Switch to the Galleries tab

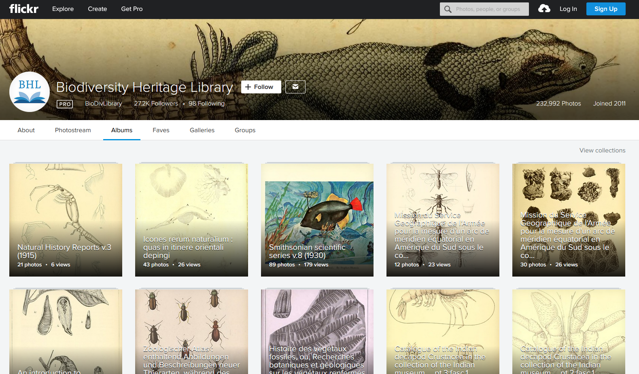tap(202, 130)
